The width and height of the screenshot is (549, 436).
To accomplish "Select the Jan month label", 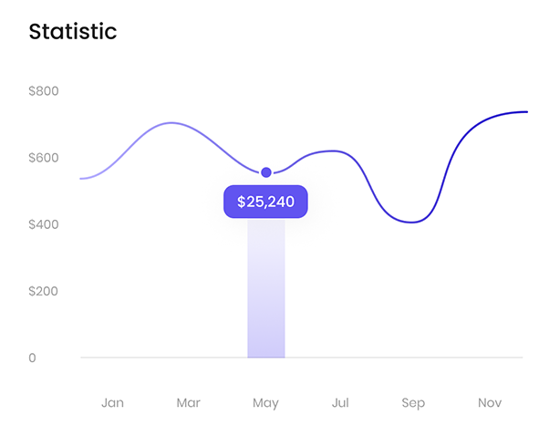I will [112, 403].
